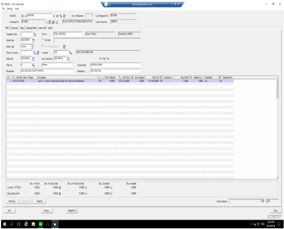Open the Settings menu
The image size is (284, 229).
[x=10, y=9]
